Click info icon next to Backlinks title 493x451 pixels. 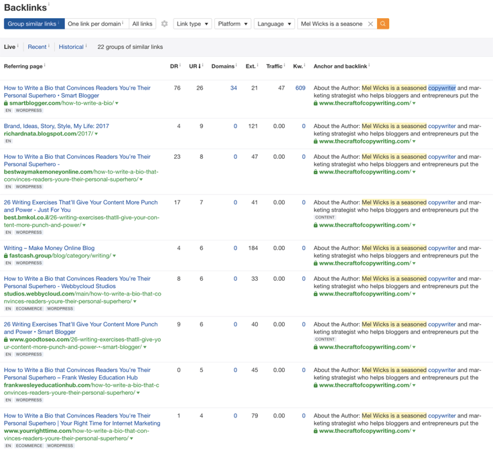(x=49, y=5)
